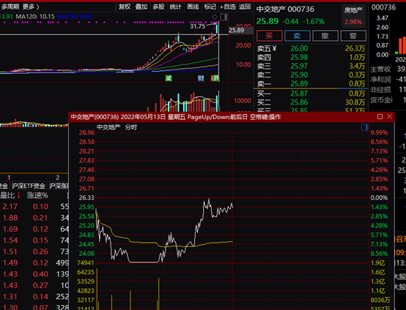Activate 画线 drawing tool

(193, 7)
